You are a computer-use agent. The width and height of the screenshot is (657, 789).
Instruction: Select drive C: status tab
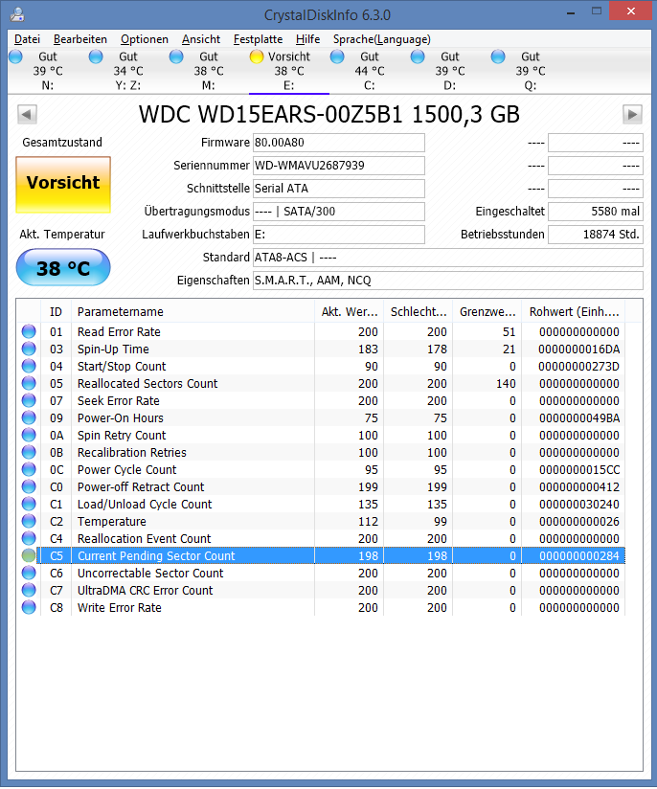click(x=370, y=71)
